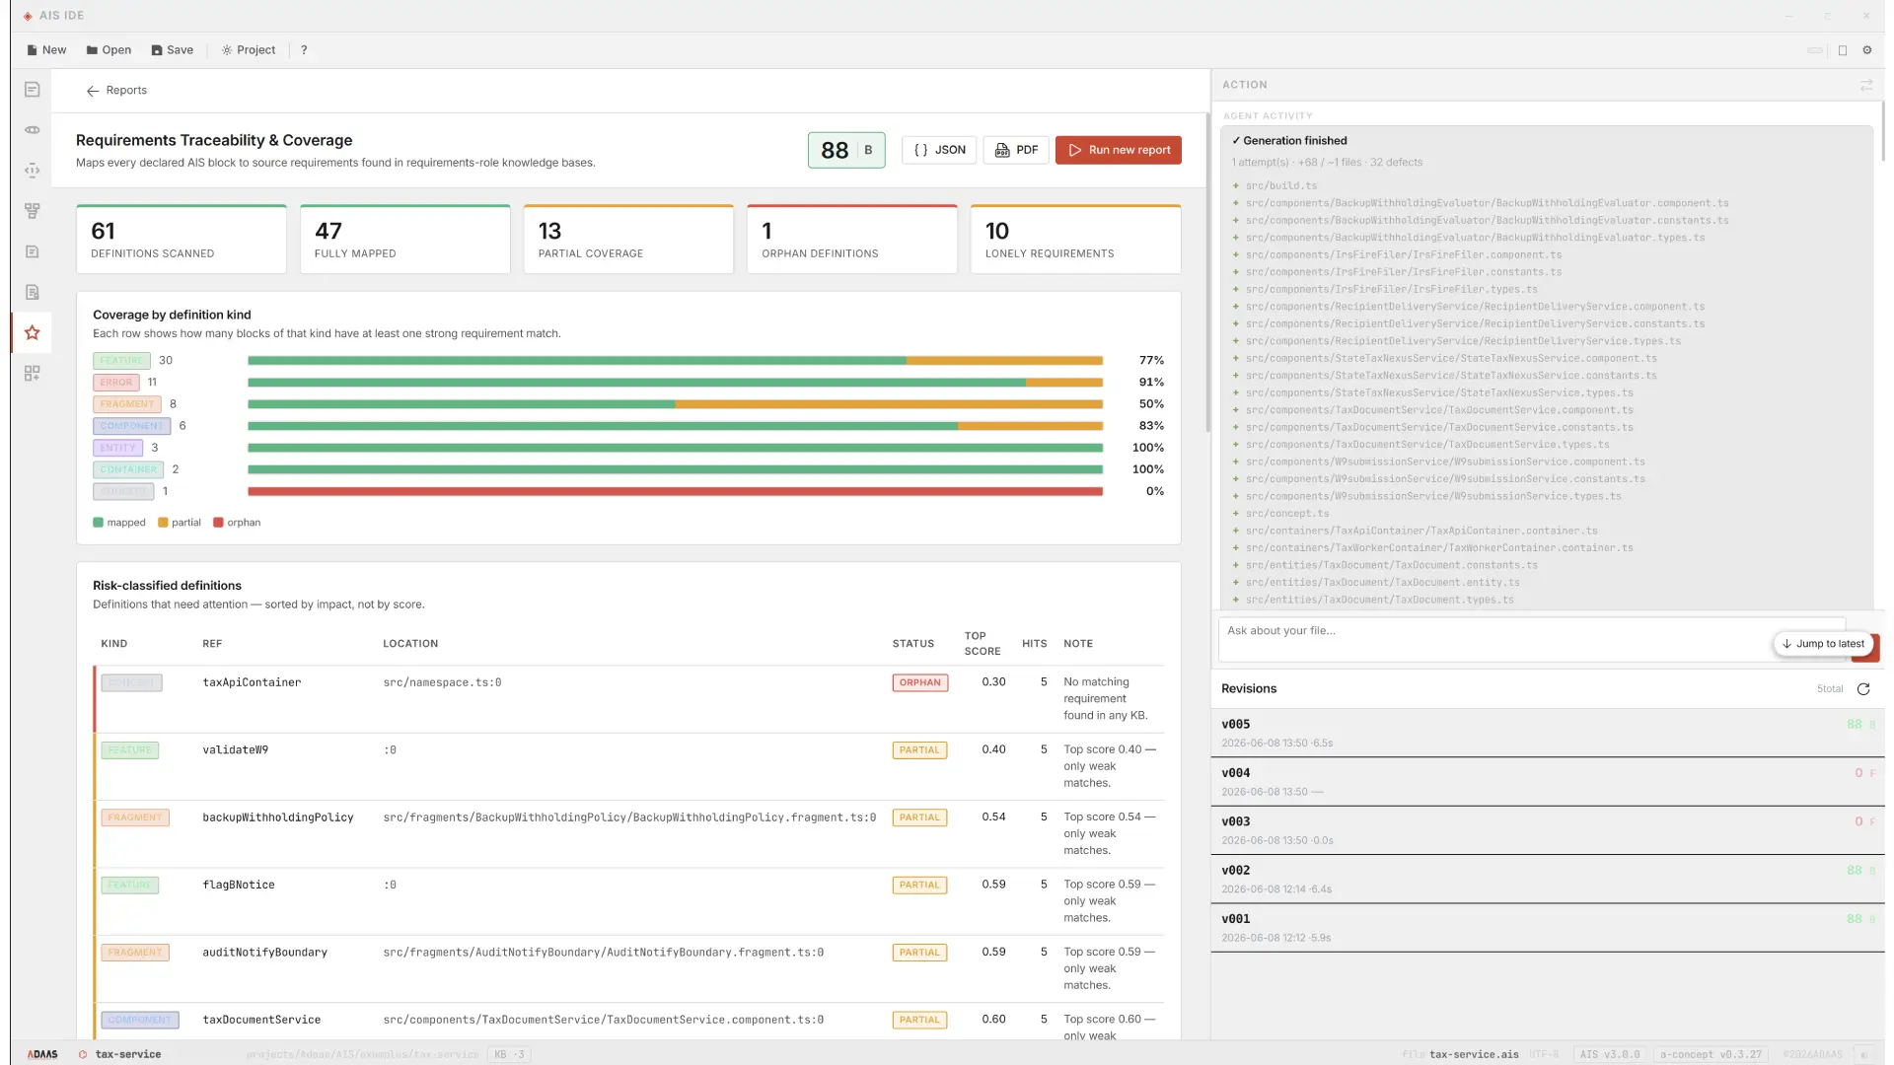1894x1065 pixels.
Task: Open the Project menu
Action: coord(249,50)
